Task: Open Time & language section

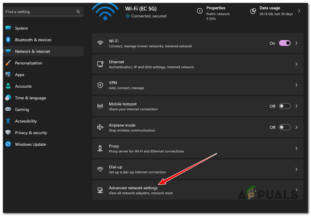Action: pyautogui.click(x=43, y=98)
